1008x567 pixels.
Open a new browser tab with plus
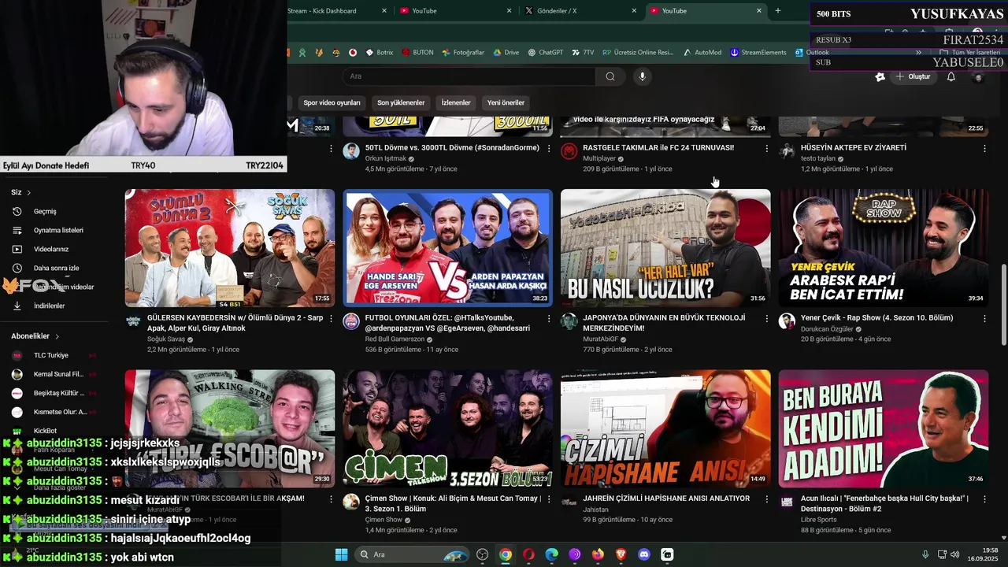point(778,11)
